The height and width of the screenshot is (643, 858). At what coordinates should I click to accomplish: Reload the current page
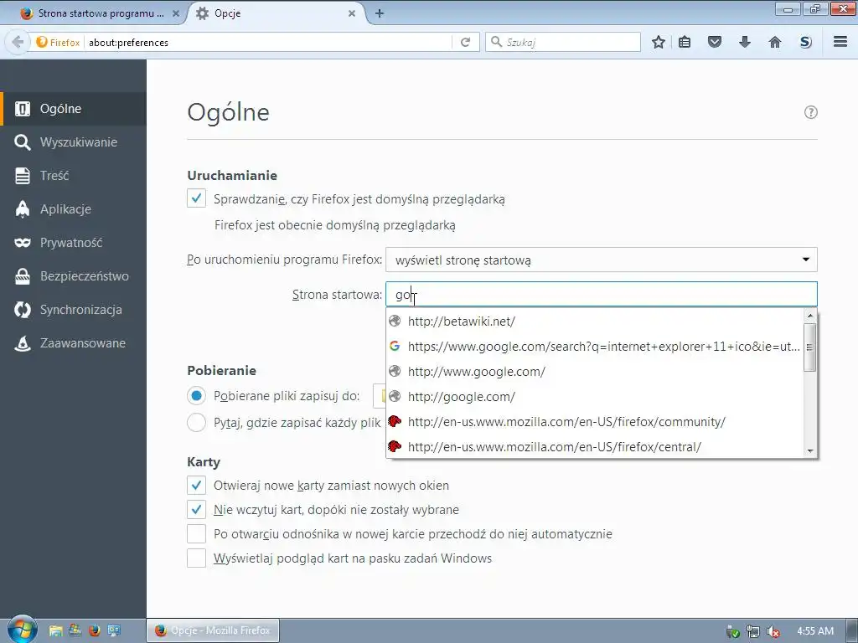tap(465, 42)
